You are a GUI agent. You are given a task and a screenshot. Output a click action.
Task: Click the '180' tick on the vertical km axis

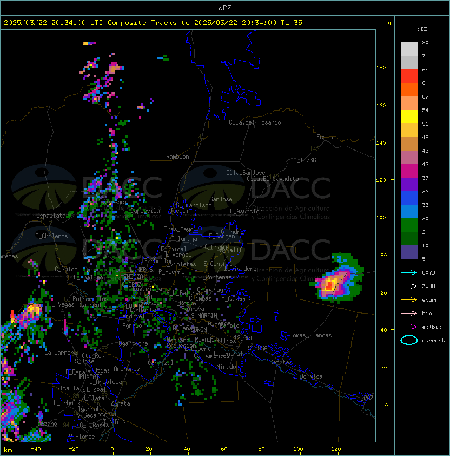click(x=381, y=68)
